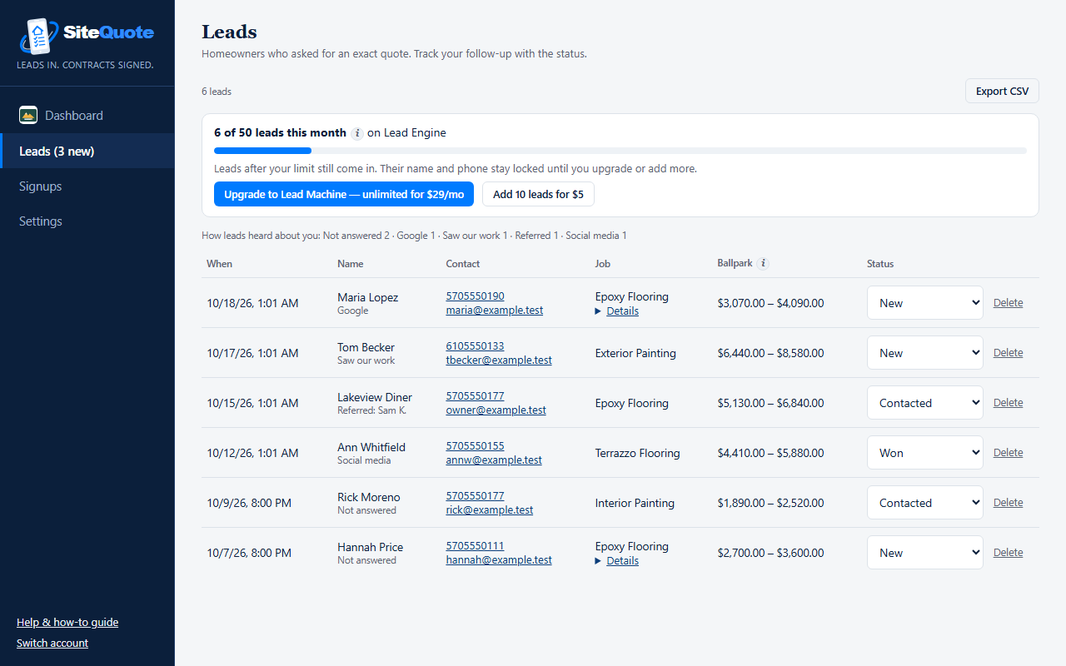The image size is (1066, 666).
Task: Go to Signups in sidebar
Action: (87, 186)
